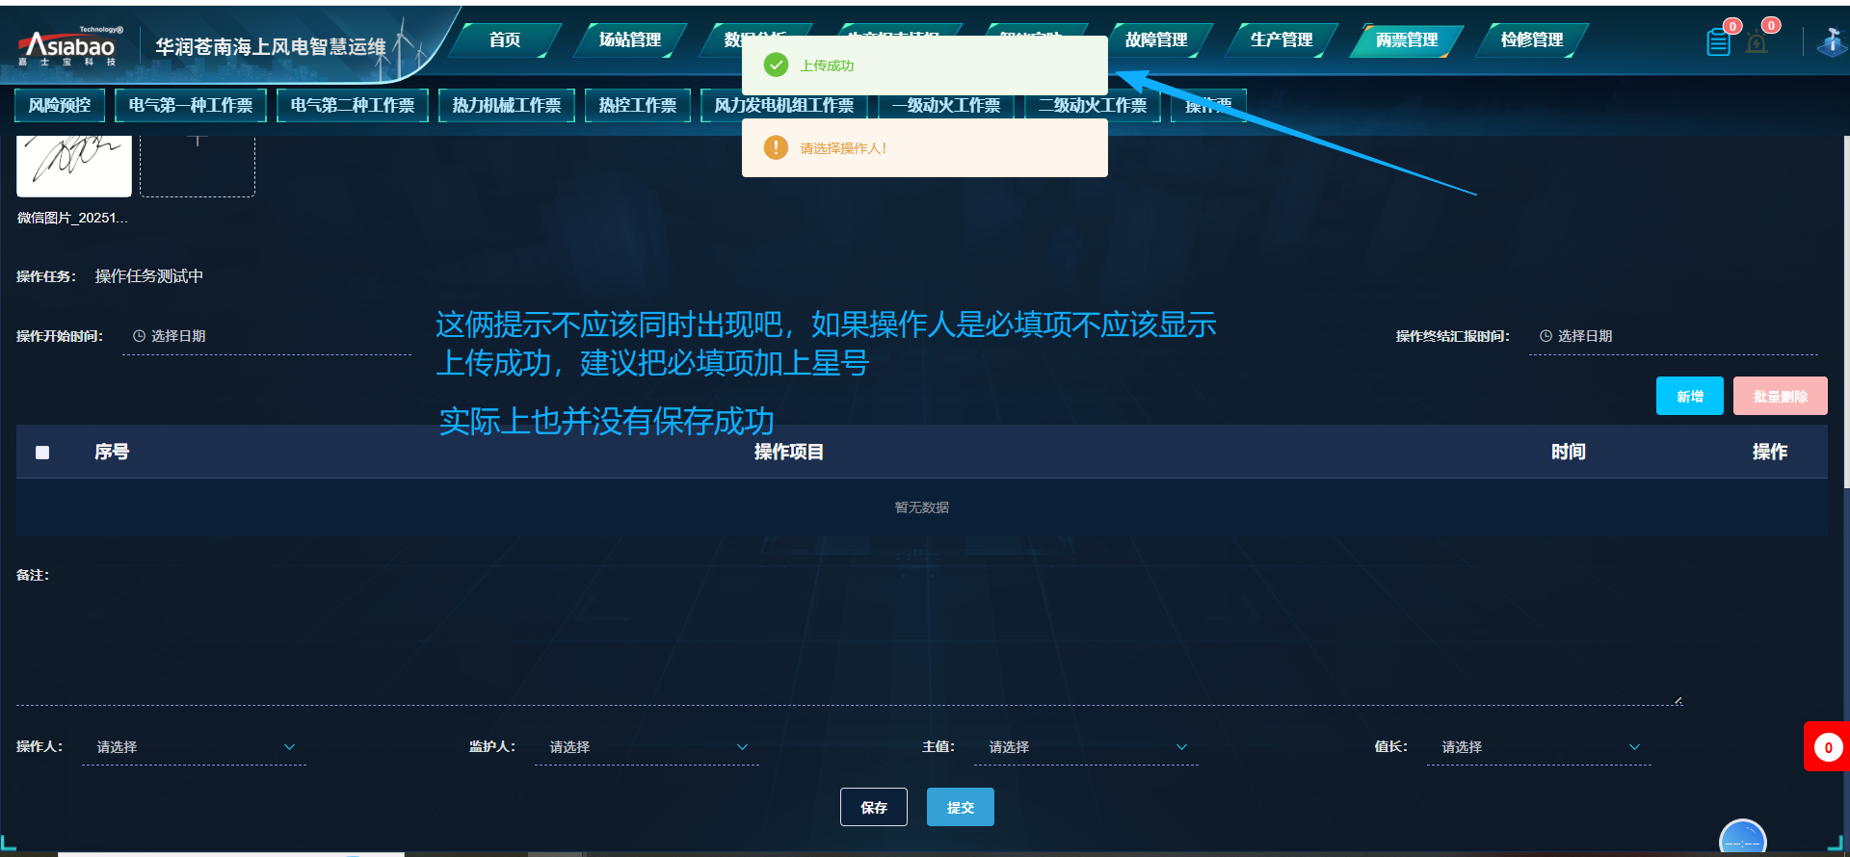Screen dimensions: 1850x857
Task: Switch to the 电气第一种工作票 tab
Action: pyautogui.click(x=191, y=105)
